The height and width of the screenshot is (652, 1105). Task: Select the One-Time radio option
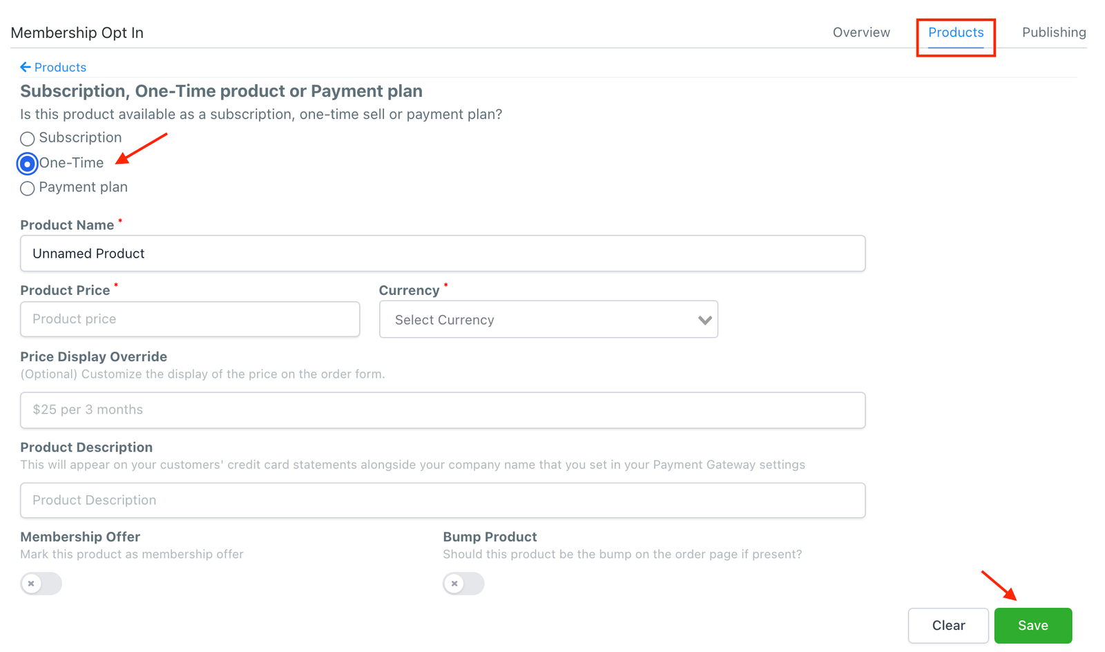point(28,164)
